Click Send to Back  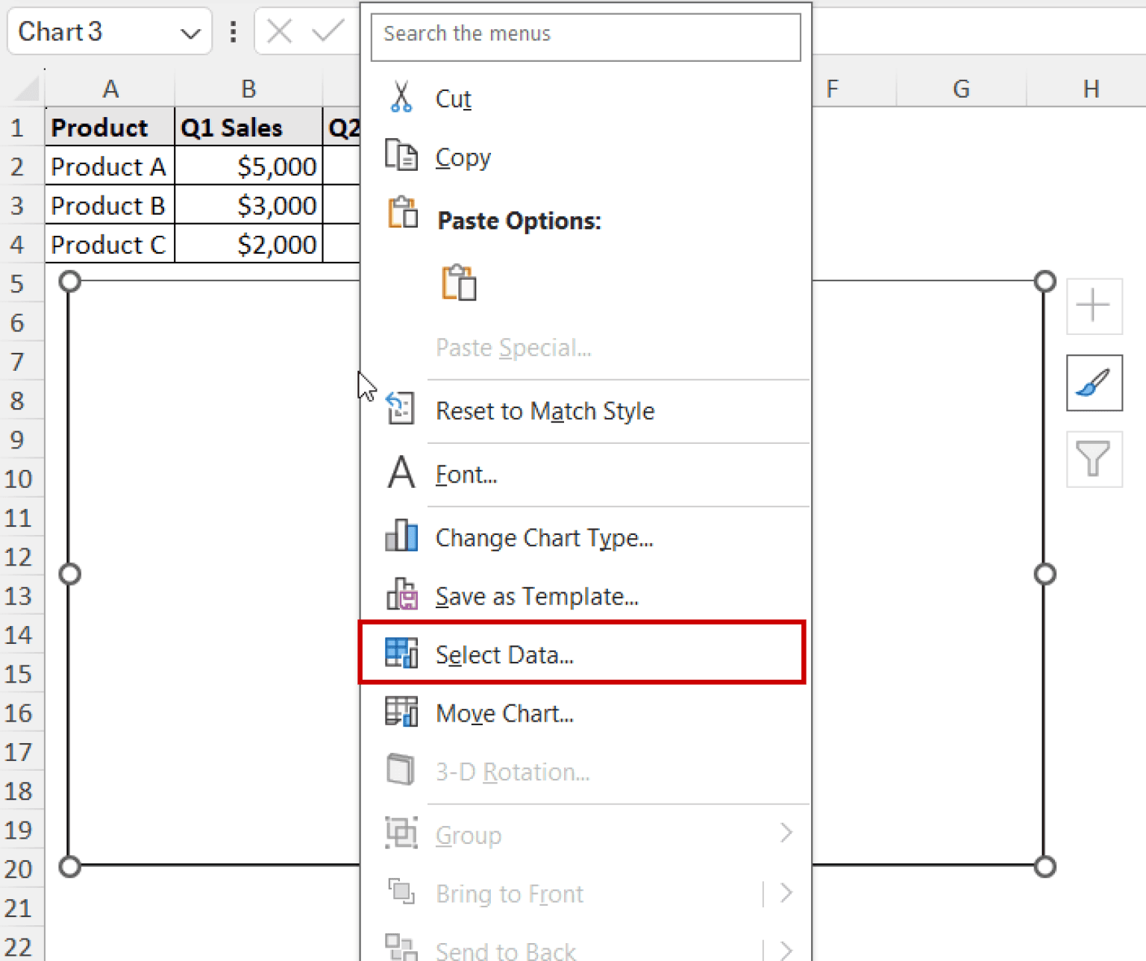pyautogui.click(x=506, y=948)
